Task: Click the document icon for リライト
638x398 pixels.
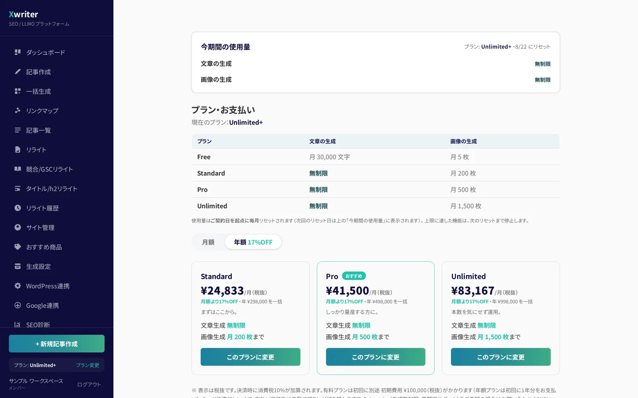Action: click(x=18, y=149)
